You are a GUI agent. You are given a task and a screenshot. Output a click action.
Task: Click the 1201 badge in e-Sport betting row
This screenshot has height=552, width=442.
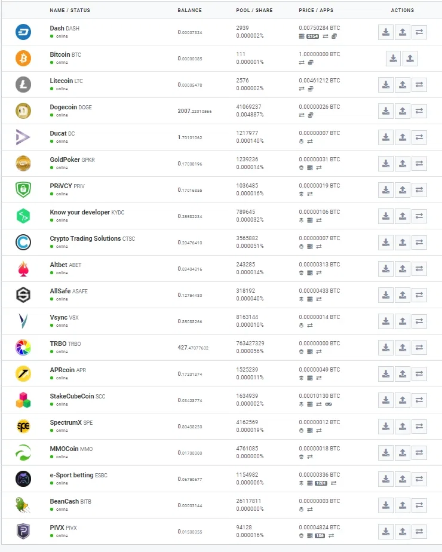(x=321, y=483)
